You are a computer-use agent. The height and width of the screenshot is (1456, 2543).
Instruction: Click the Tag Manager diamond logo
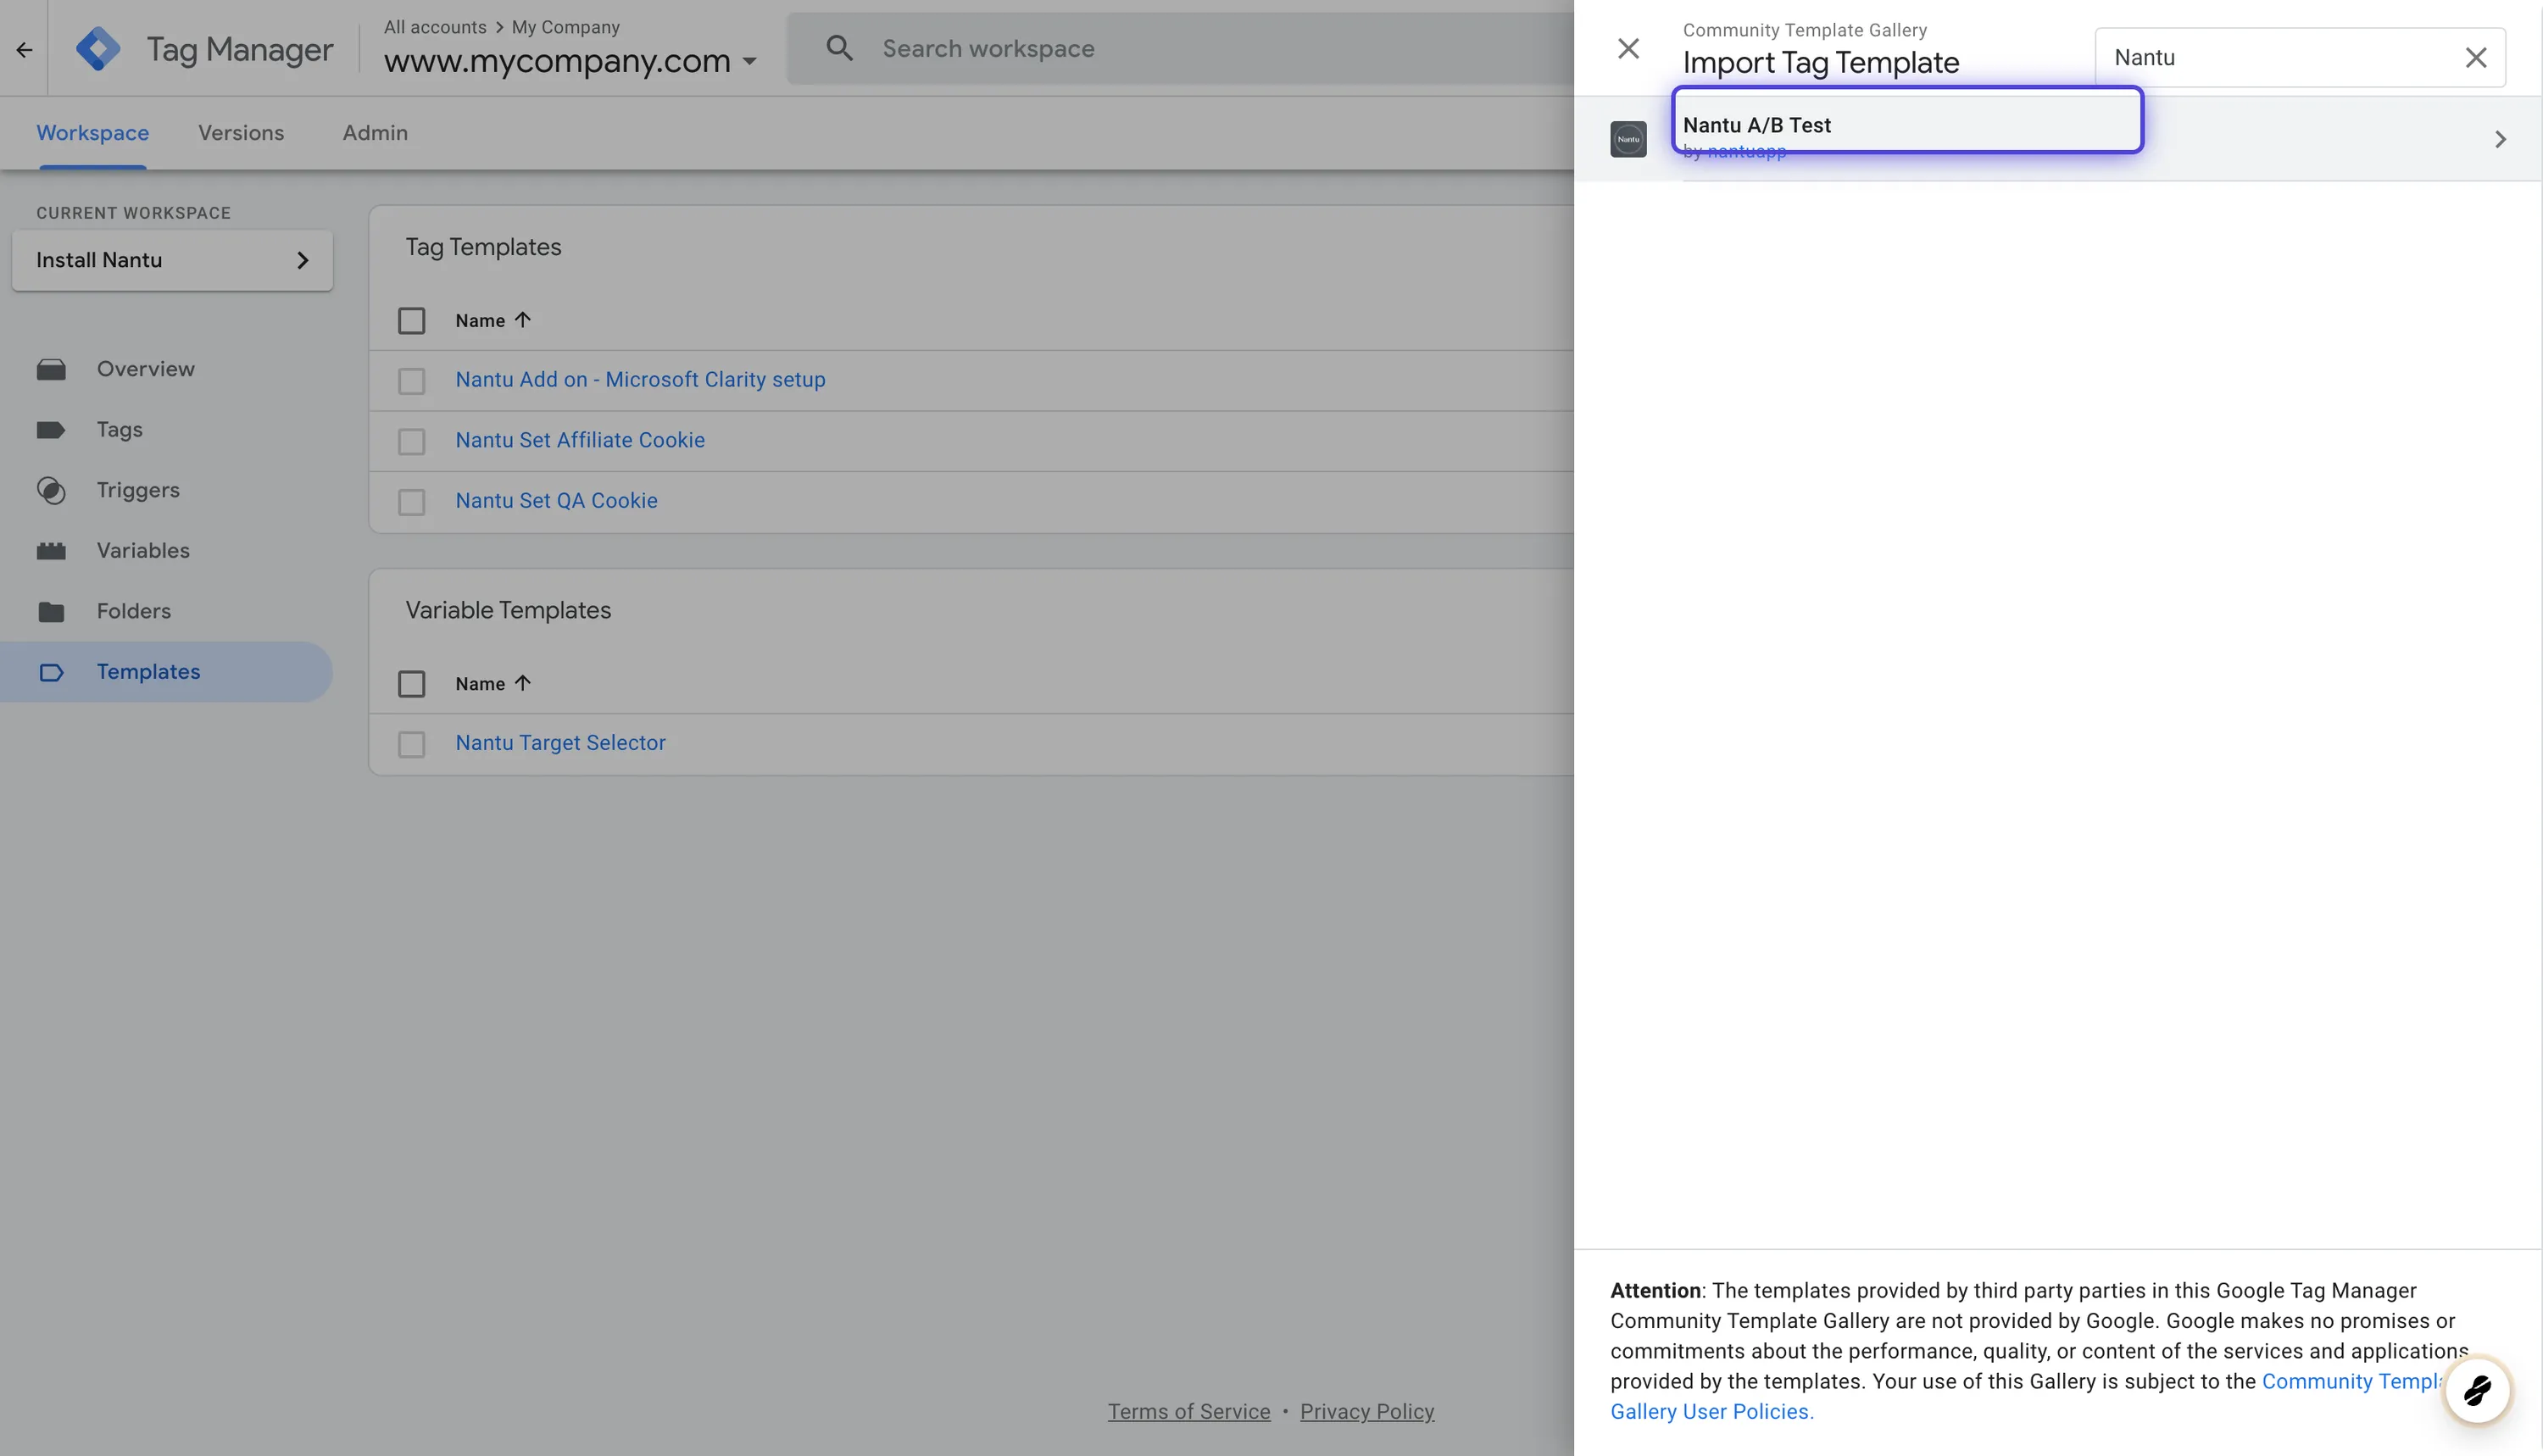tap(98, 49)
